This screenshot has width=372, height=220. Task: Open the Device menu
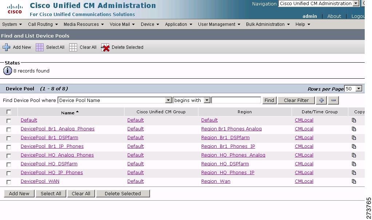click(x=150, y=24)
